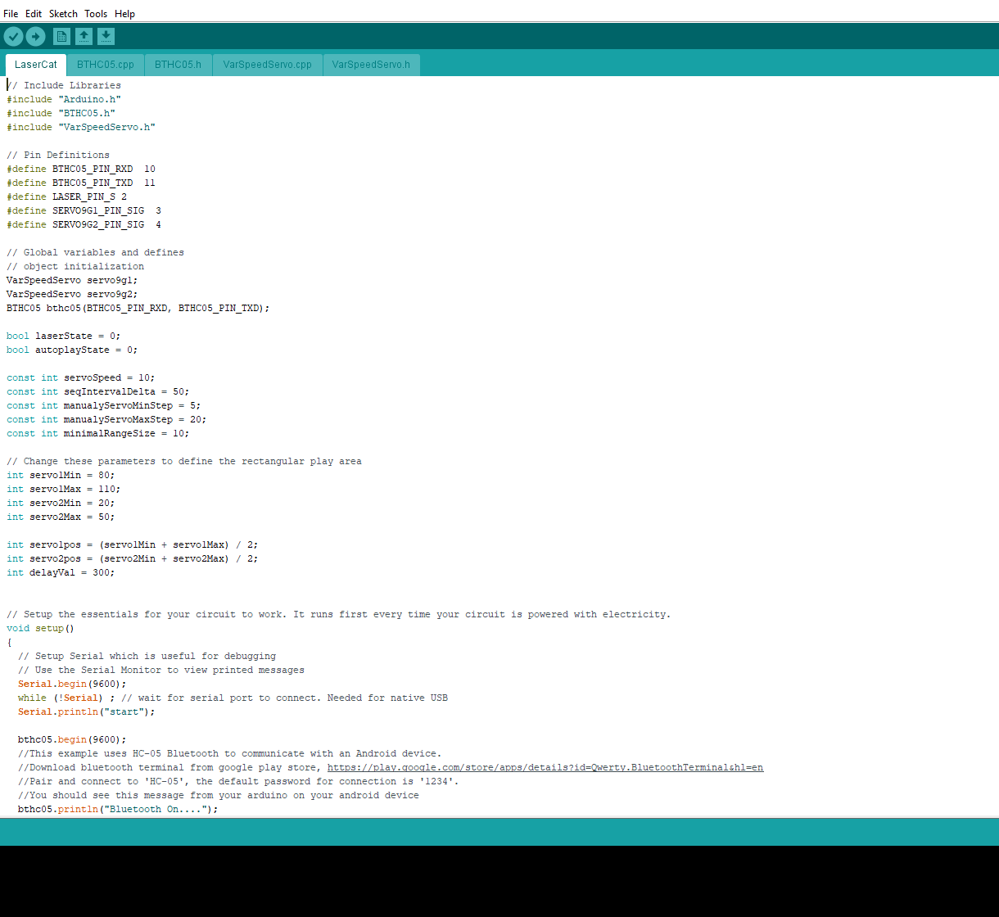
Task: Open the Edit menu
Action: pyautogui.click(x=33, y=13)
